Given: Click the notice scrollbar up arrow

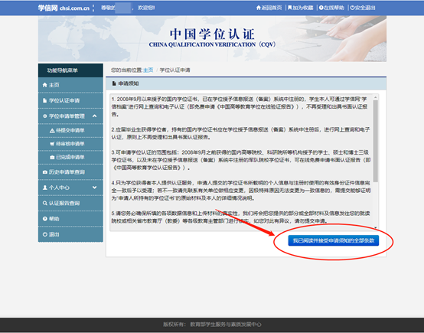Looking at the screenshot, I should pyautogui.click(x=375, y=97).
